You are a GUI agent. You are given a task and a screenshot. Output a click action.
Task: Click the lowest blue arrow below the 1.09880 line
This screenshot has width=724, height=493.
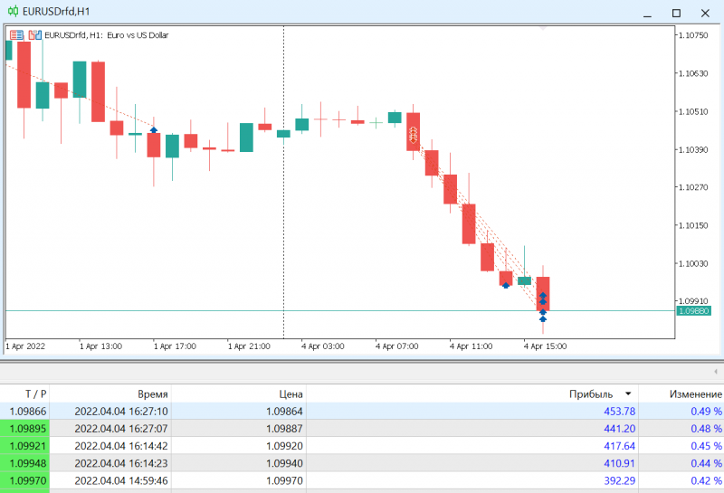point(543,319)
